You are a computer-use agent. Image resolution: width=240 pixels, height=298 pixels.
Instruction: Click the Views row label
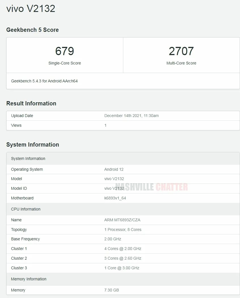(16, 125)
